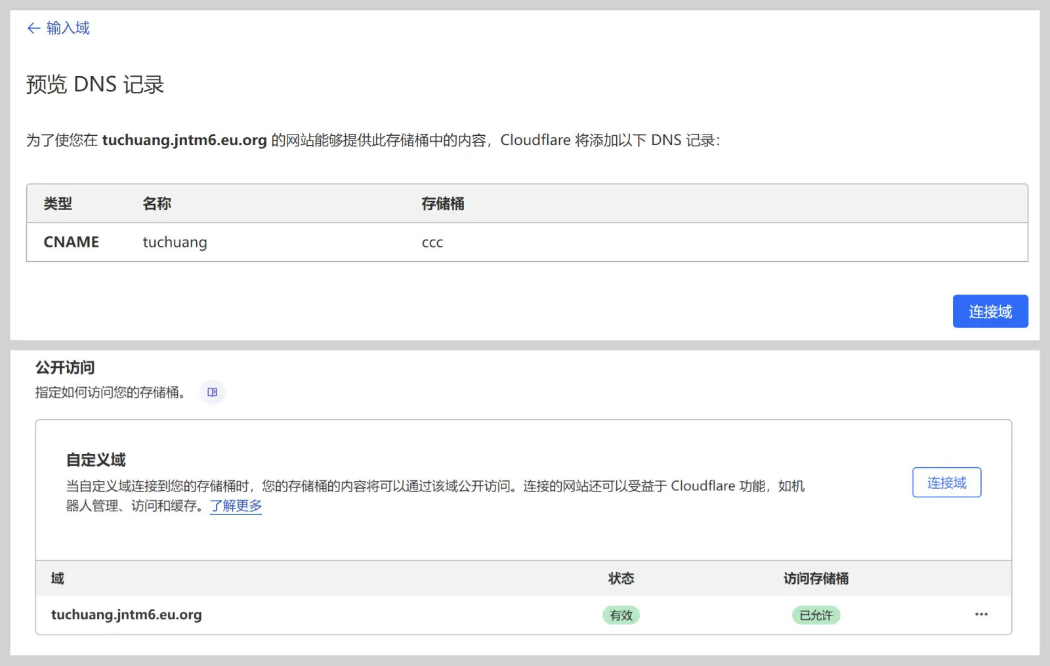Click the outlined 连接域 button in 自定义域
The image size is (1050, 666).
pos(946,483)
